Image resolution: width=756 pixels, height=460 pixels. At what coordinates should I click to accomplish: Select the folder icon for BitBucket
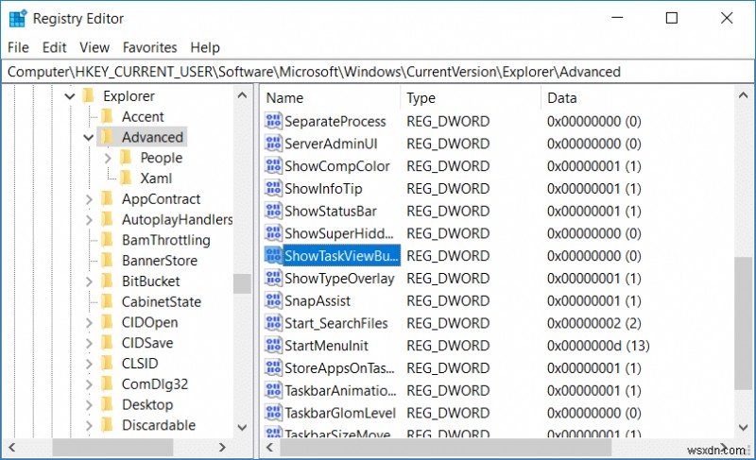pos(108,281)
